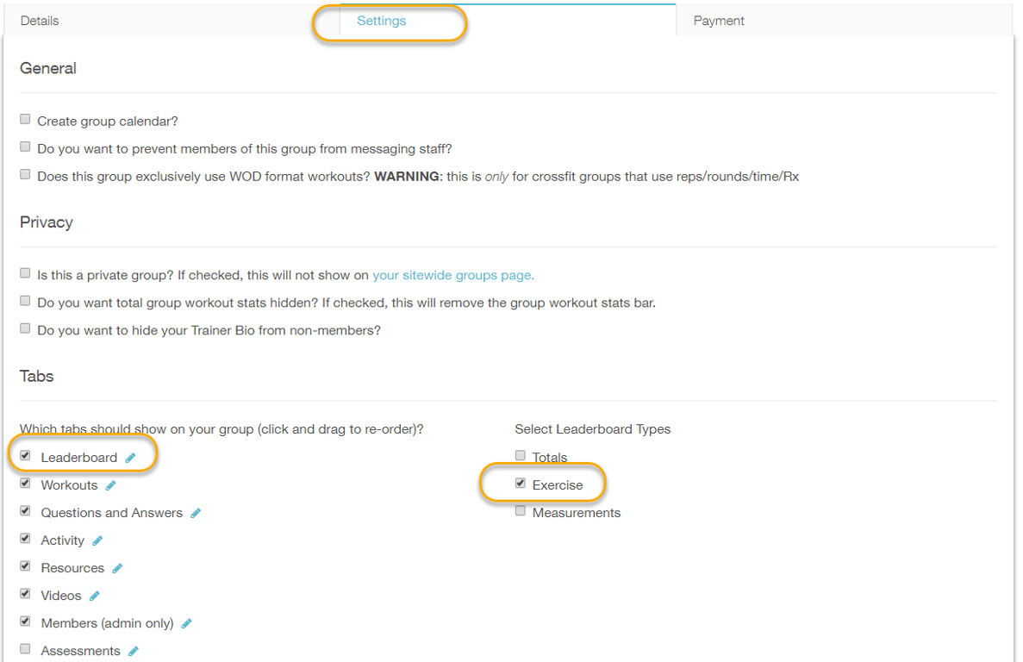This screenshot has width=1023, height=662.
Task: Open your sitewide groups page link
Action: (x=453, y=276)
